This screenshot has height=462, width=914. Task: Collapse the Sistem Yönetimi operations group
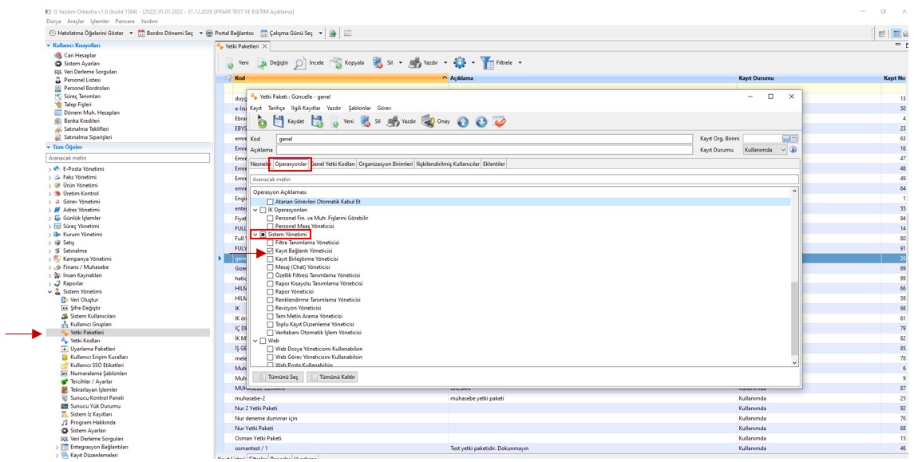click(x=255, y=235)
